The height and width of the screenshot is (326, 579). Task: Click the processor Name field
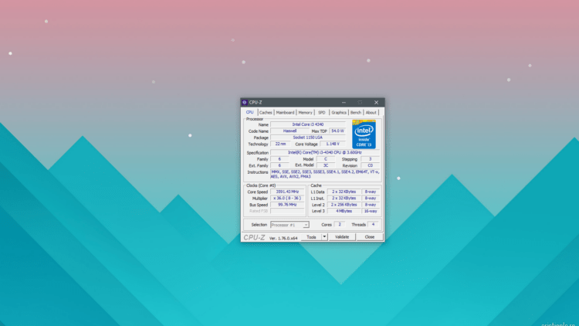pyautogui.click(x=308, y=124)
